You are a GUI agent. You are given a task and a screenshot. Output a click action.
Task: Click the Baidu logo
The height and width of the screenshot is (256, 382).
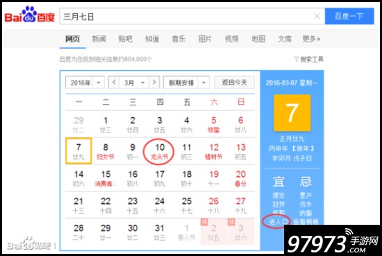coord(29,15)
